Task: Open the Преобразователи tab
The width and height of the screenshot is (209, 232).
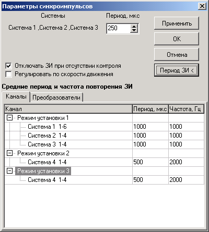Action: click(56, 97)
